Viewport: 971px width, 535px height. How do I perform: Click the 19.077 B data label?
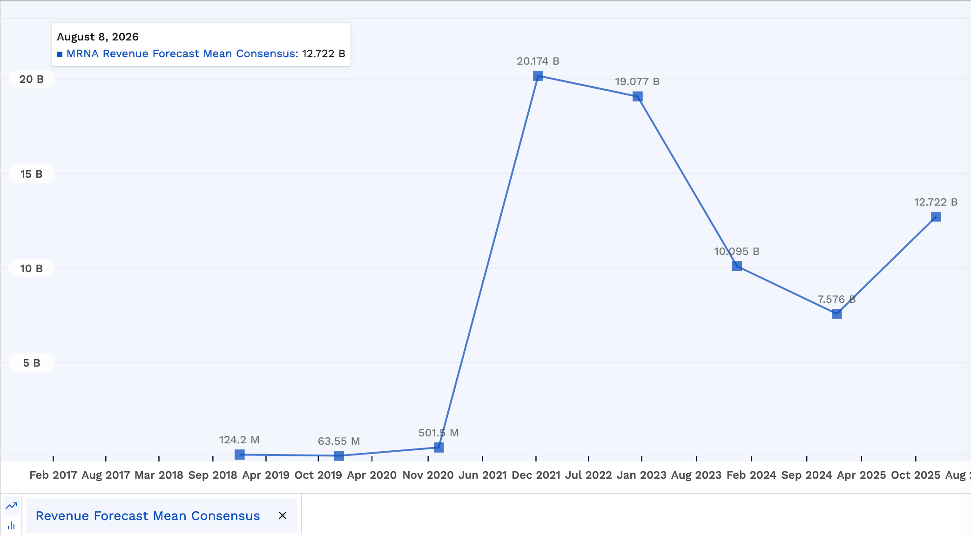pos(637,81)
